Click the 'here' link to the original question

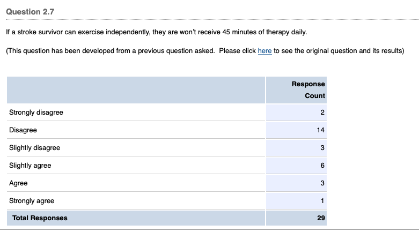[x=264, y=51]
